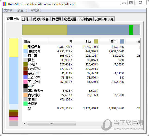The width and height of the screenshot is (149, 136).
Task: Click the purple 会话私有 color swatch
Action: click(26, 77)
